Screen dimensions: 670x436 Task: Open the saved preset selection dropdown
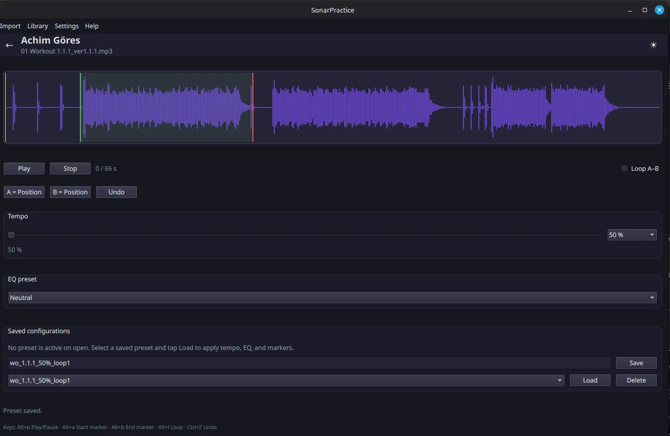pos(286,380)
